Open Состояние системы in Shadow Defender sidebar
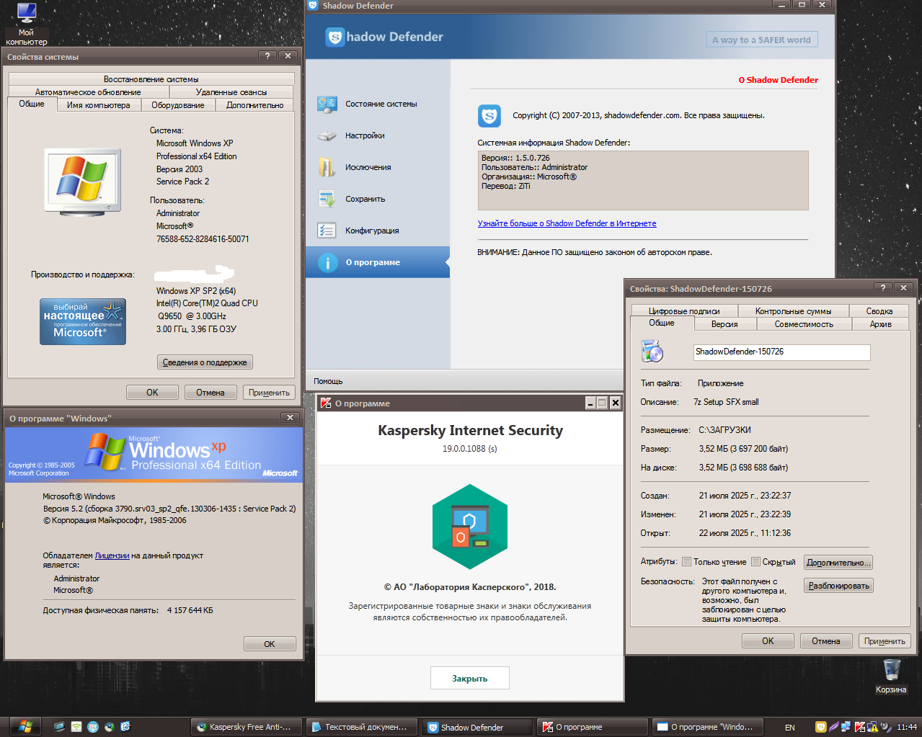 (x=378, y=104)
